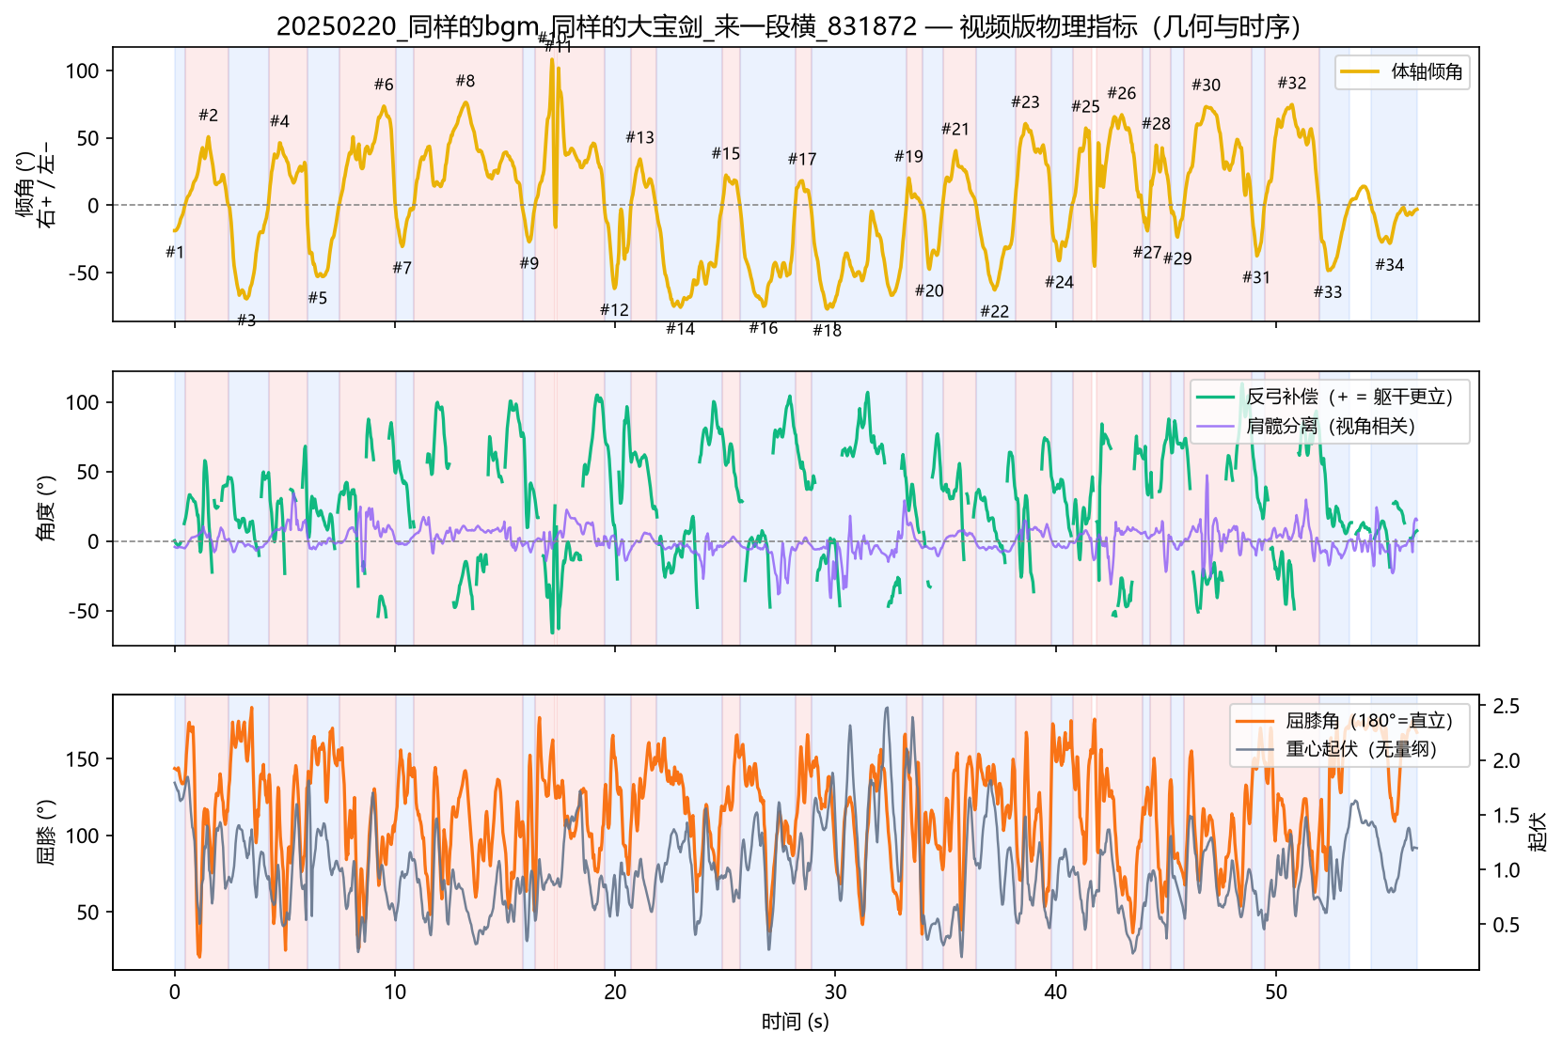Click the yellow line sample beside 体轴倾角
Image resolution: width=1562 pixels, height=1047 pixels.
pyautogui.click(x=1360, y=72)
